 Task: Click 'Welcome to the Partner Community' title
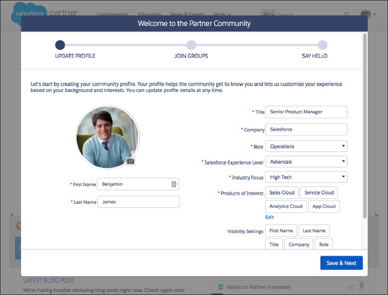(x=194, y=24)
